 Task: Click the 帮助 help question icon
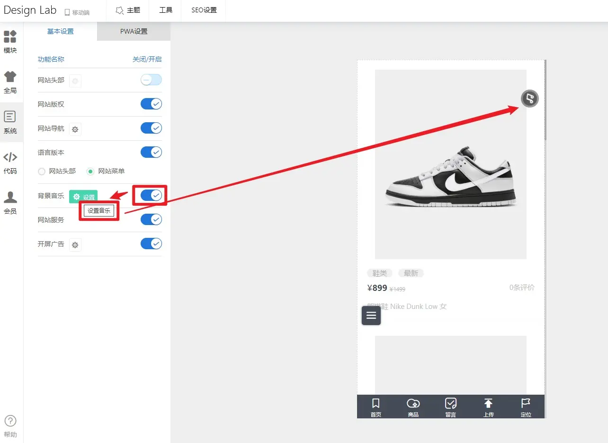click(10, 425)
